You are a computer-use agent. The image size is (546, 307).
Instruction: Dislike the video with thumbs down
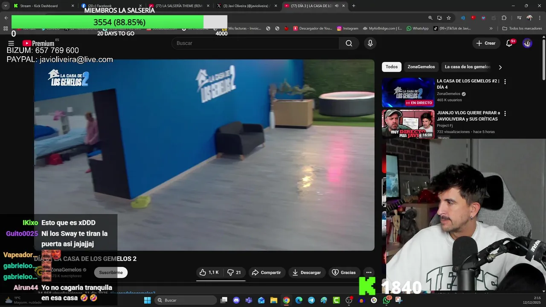click(x=234, y=272)
